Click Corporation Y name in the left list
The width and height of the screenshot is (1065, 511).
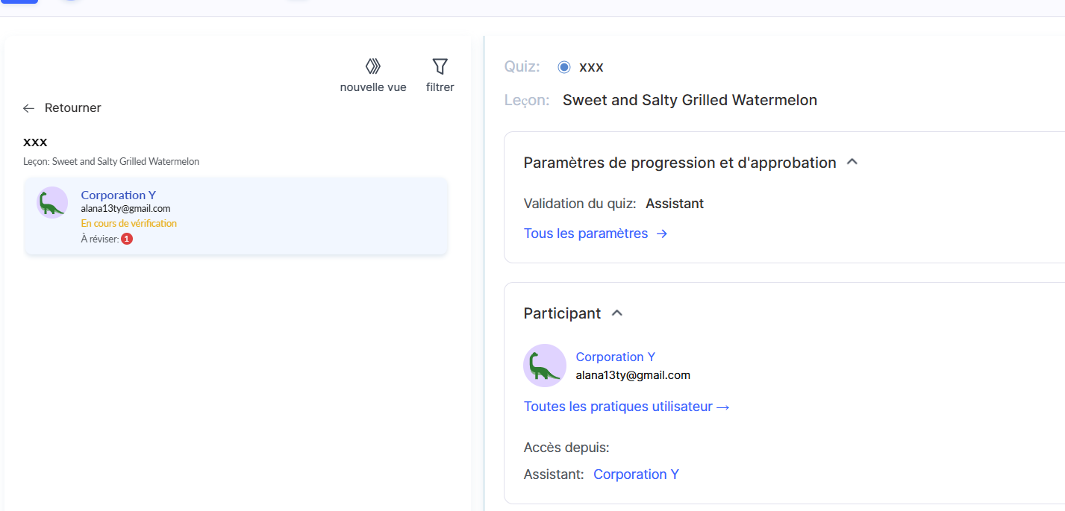pyautogui.click(x=118, y=195)
